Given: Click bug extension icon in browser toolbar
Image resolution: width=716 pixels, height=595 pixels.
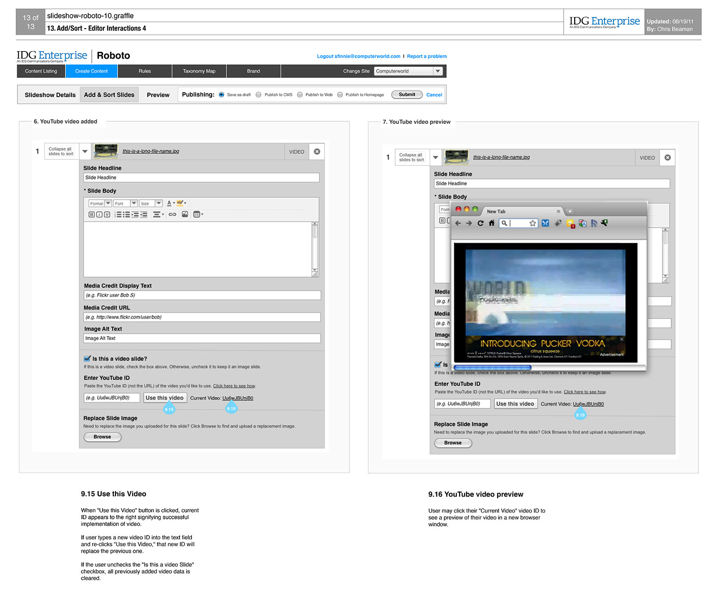Looking at the screenshot, I should (558, 223).
